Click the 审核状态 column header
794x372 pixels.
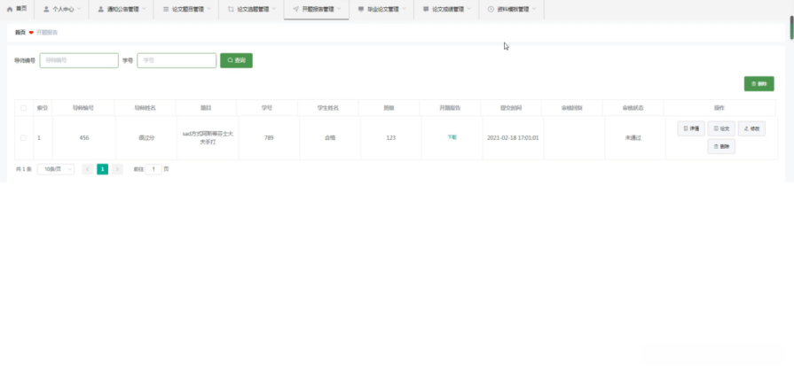[633, 108]
